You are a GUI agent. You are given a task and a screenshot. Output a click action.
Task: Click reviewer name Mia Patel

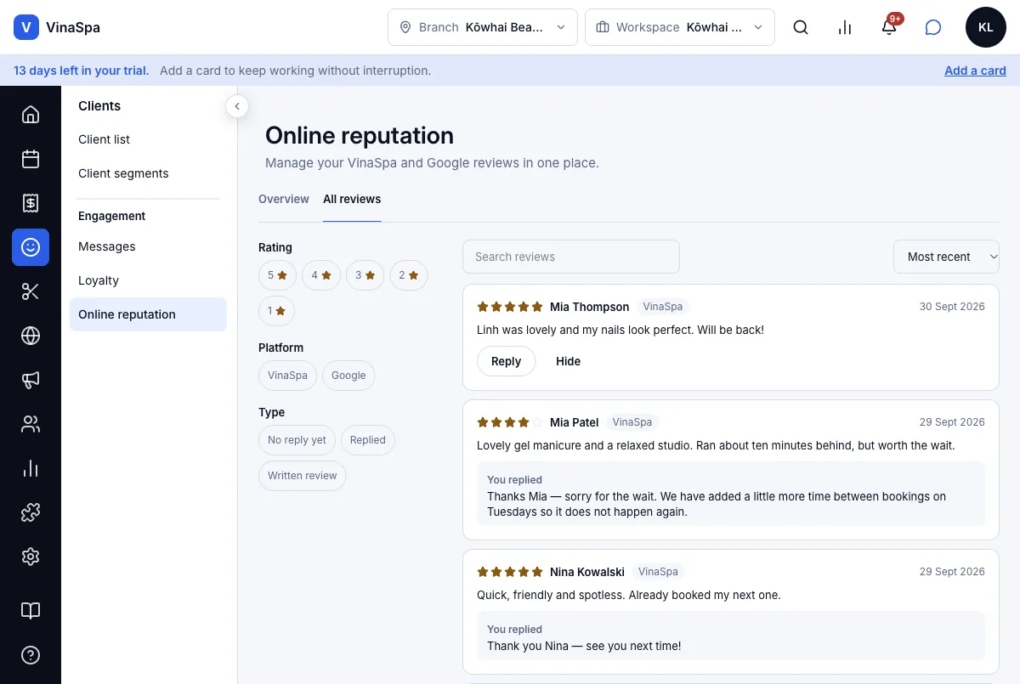pyautogui.click(x=574, y=422)
